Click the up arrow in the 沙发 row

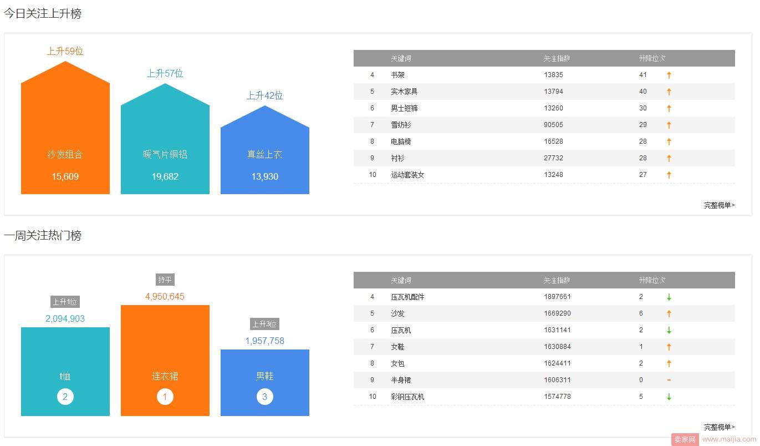coord(669,313)
